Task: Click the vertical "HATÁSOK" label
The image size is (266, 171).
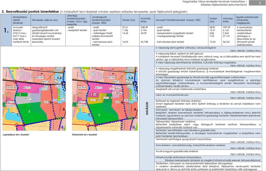Action: tap(147, 108)
